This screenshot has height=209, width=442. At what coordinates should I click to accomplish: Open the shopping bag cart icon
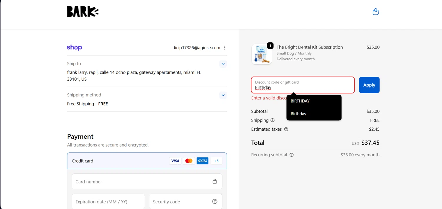[376, 12]
